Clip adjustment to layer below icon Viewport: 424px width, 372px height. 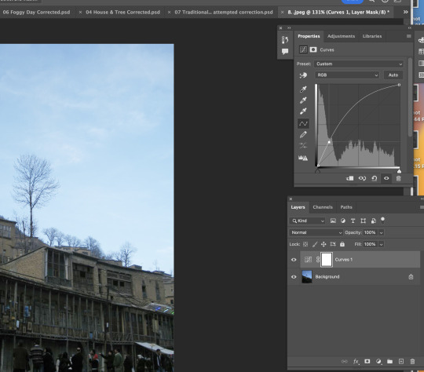[349, 178]
